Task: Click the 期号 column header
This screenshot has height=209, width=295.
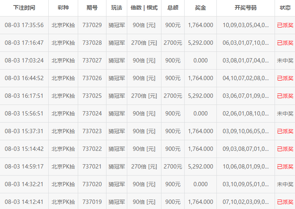Action: pos(92,8)
